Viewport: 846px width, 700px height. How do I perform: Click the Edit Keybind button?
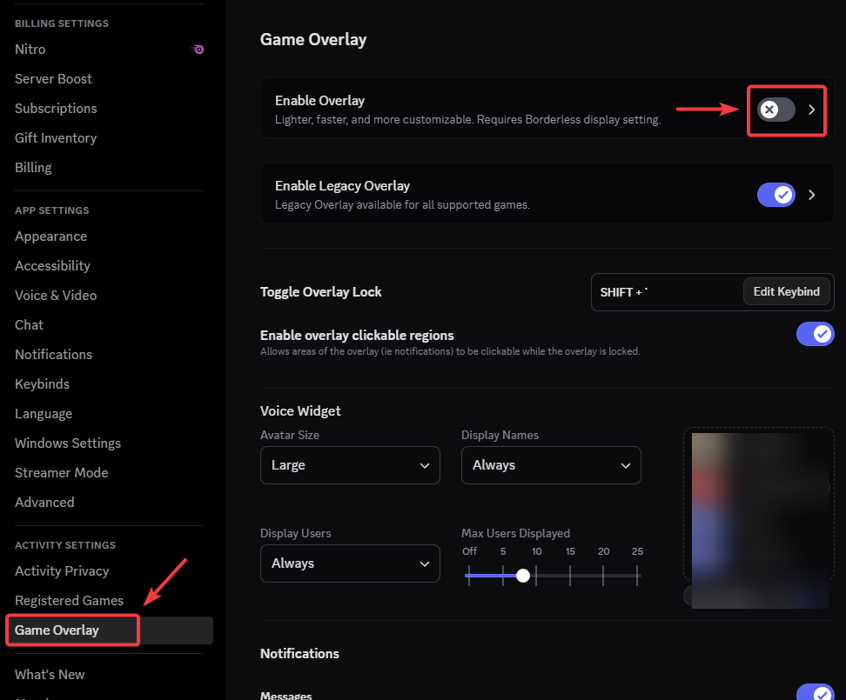[x=787, y=292]
